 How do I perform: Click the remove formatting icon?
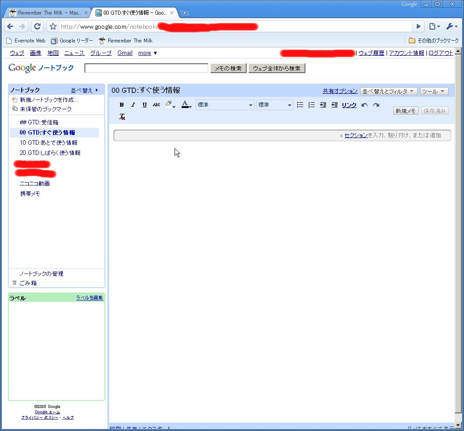pyautogui.click(x=122, y=116)
